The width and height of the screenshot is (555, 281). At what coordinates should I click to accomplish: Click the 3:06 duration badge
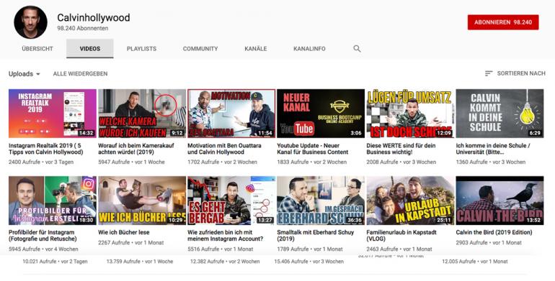pos(356,133)
